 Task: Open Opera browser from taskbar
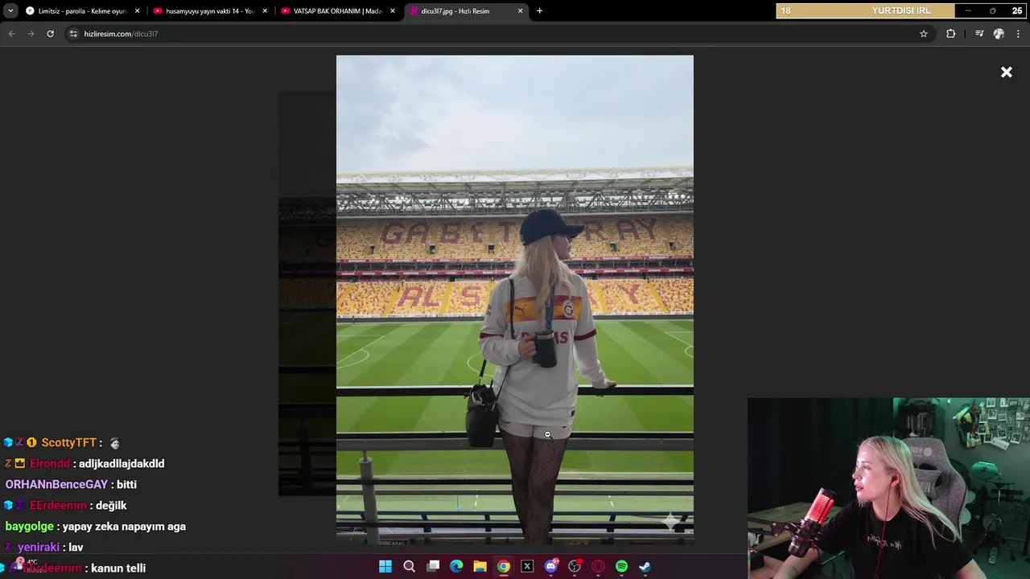coord(598,566)
